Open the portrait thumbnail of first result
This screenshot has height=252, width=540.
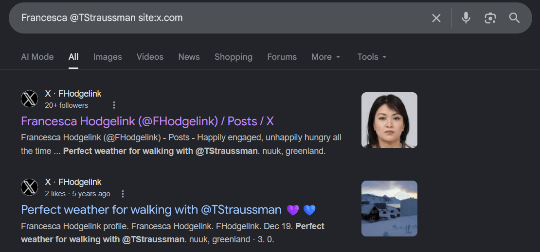coord(389,120)
